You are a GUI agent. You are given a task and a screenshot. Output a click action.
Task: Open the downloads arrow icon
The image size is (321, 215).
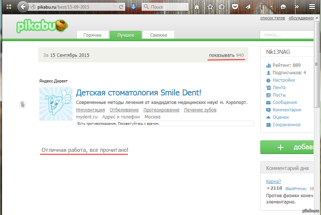(133, 7)
